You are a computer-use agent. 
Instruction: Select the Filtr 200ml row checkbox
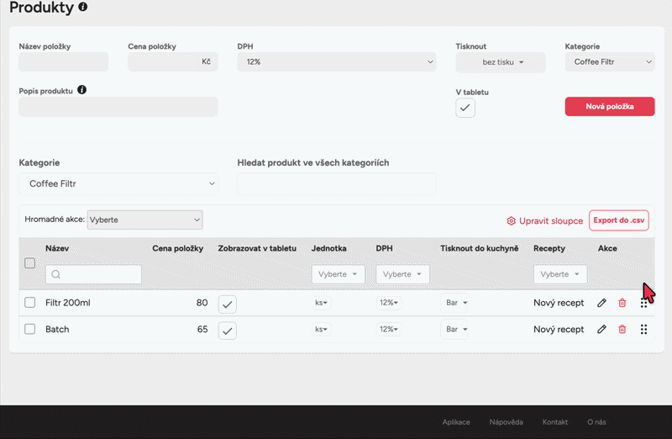(30, 303)
